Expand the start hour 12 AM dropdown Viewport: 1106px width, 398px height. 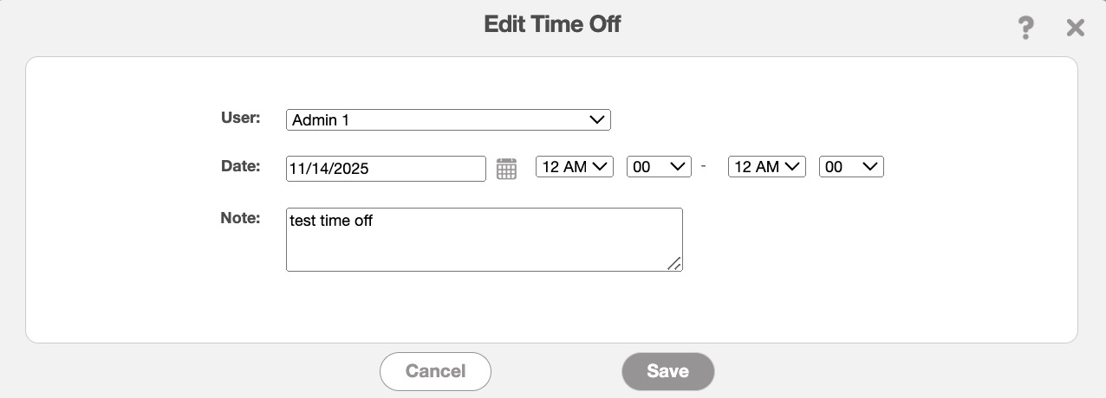[x=574, y=167]
